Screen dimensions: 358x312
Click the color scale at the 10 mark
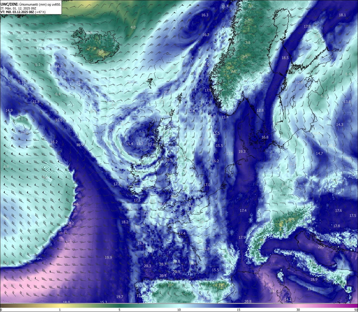(179, 305)
